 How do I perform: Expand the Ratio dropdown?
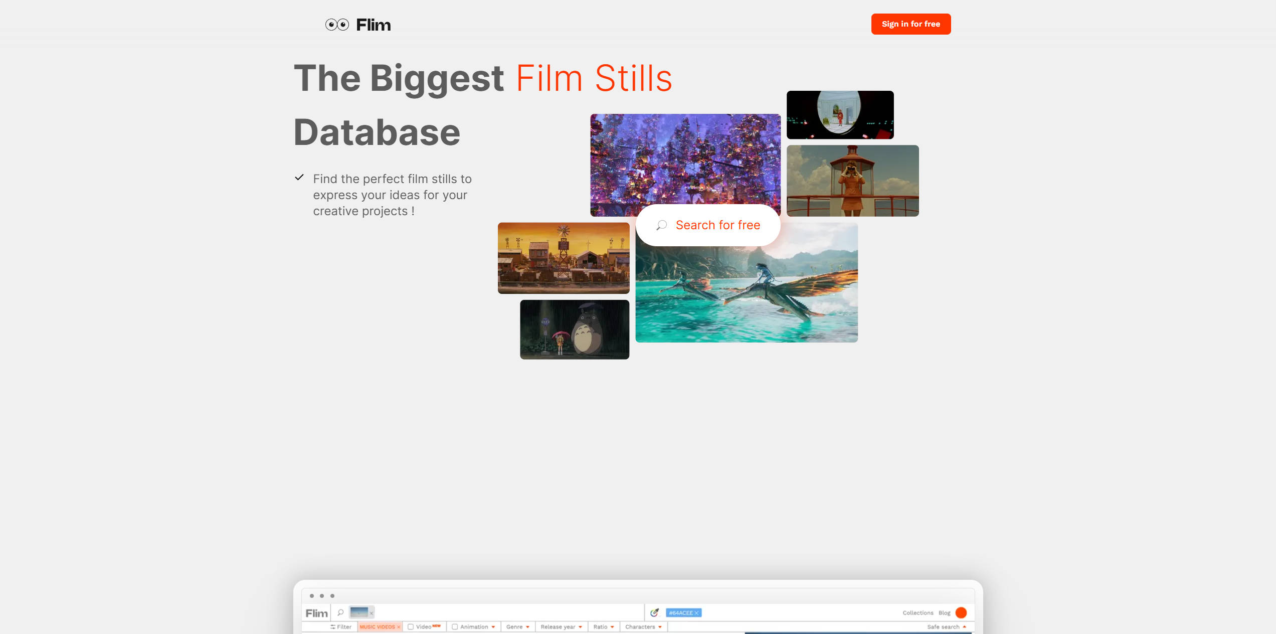pos(604,627)
